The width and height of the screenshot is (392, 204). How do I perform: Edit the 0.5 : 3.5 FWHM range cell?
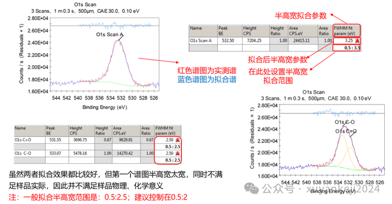tap(347, 48)
